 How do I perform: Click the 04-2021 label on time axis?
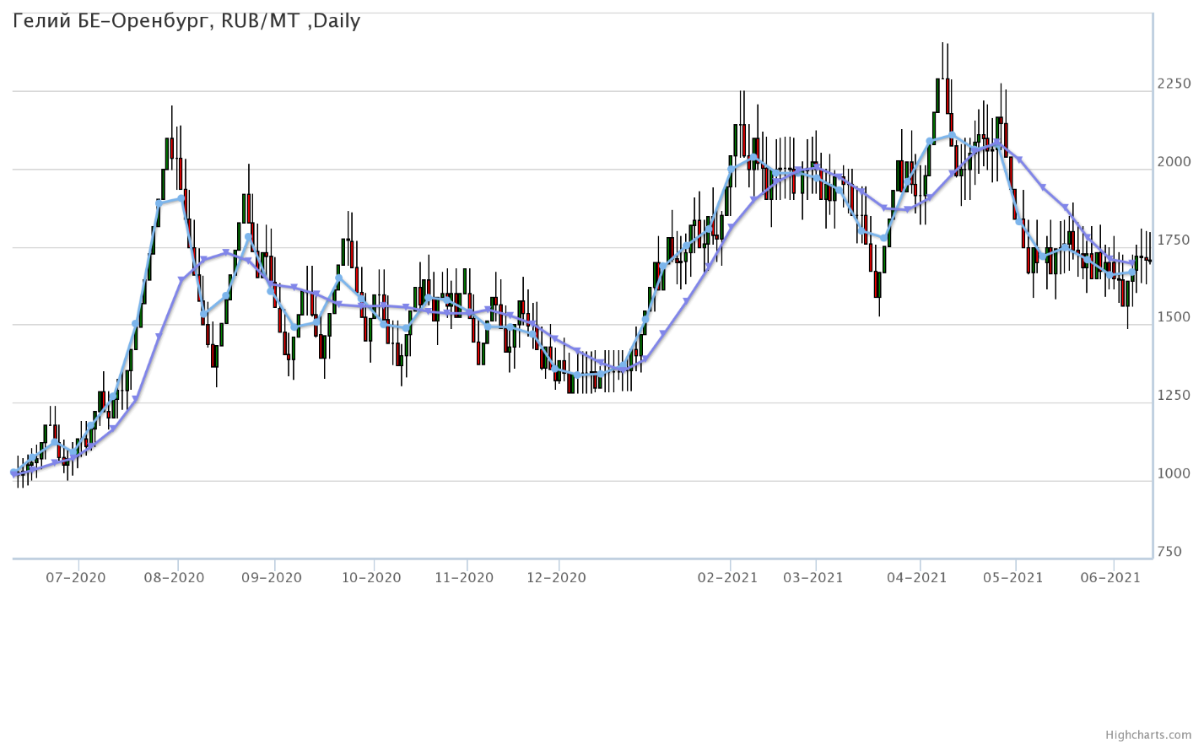tap(917, 578)
